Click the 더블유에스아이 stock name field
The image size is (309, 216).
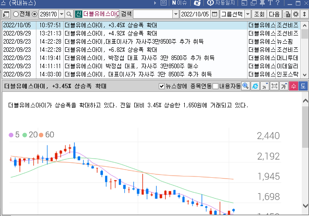(101, 14)
